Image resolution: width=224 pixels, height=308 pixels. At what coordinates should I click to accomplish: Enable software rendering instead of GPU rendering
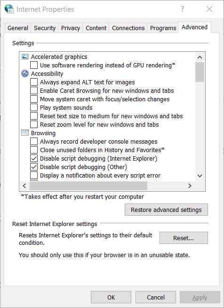coord(34,65)
